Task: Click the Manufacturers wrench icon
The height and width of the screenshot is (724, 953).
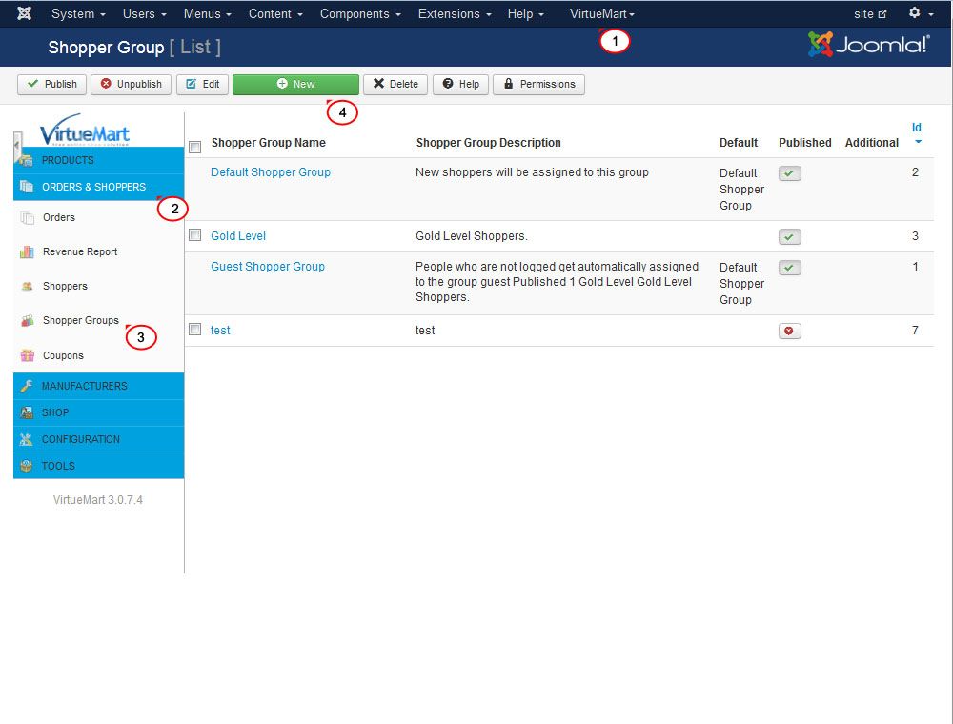Action: tap(26, 386)
